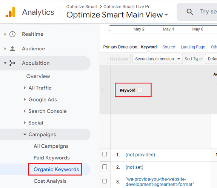The image size is (217, 188).
Task: Check the box for (not set) row
Action: (x=105, y=167)
